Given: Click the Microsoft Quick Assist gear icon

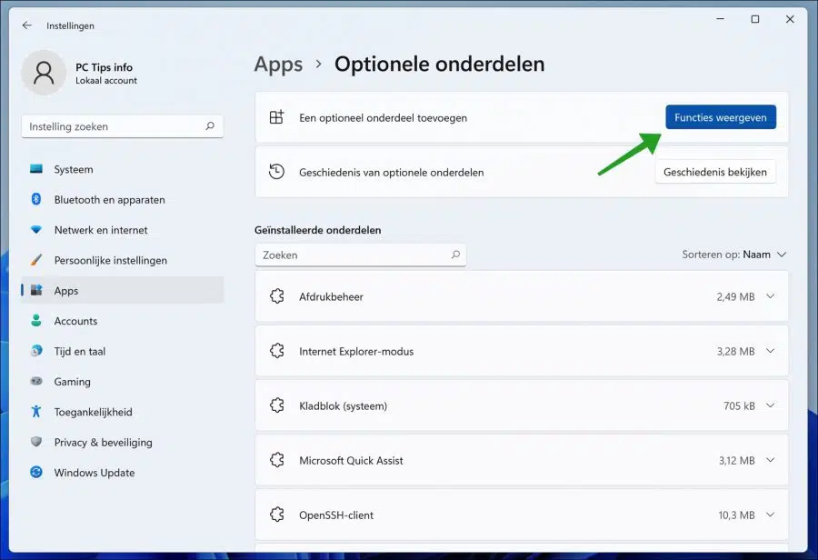Looking at the screenshot, I should 277,460.
